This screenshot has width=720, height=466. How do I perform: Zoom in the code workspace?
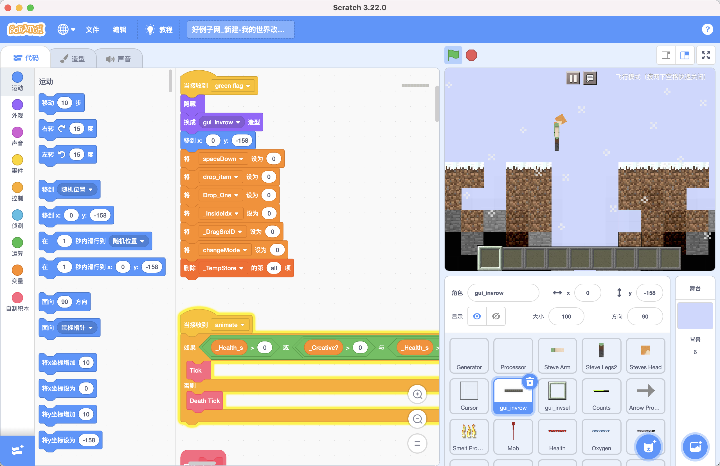coord(417,394)
